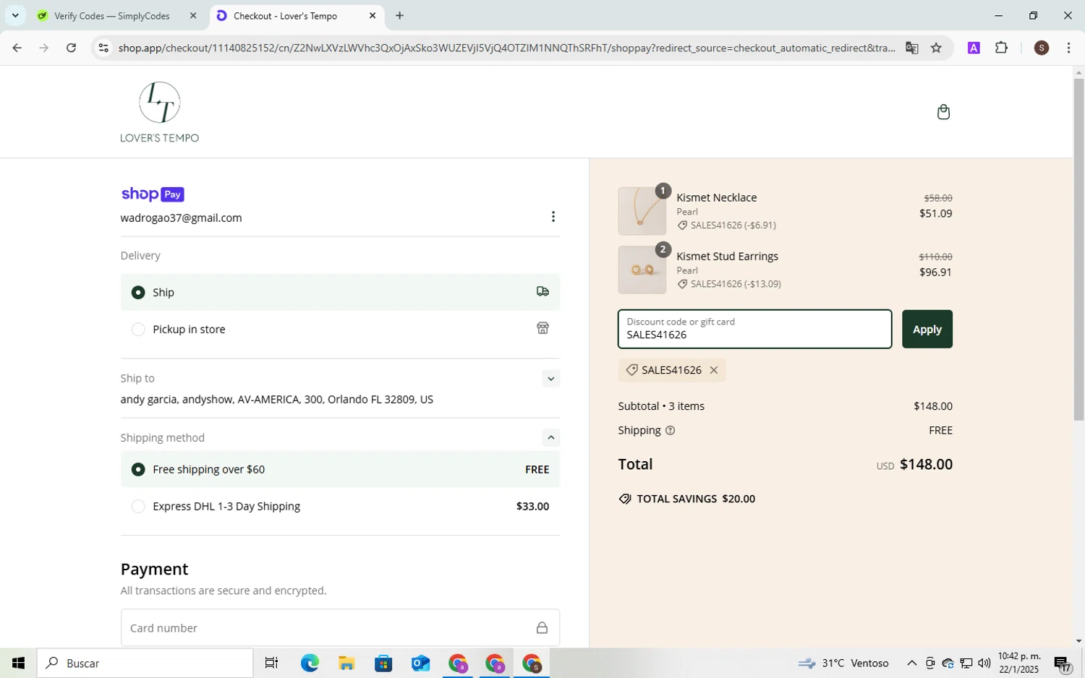
Task: Remove the SALES41626 discount code
Action: [714, 370]
